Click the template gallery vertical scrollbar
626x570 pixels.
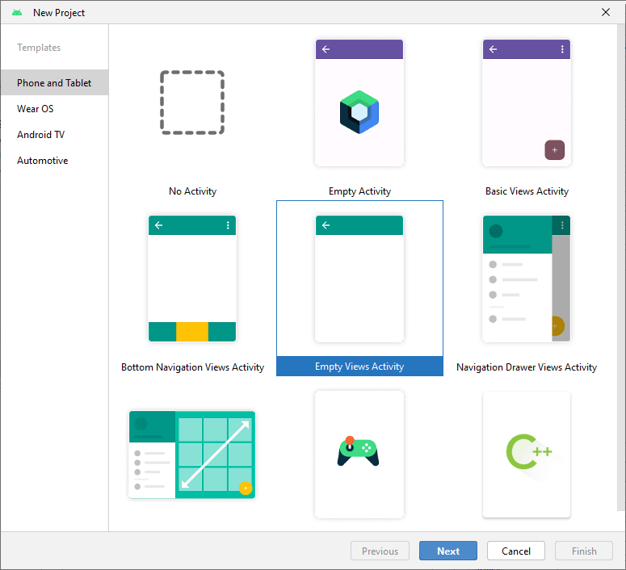pos(621,267)
